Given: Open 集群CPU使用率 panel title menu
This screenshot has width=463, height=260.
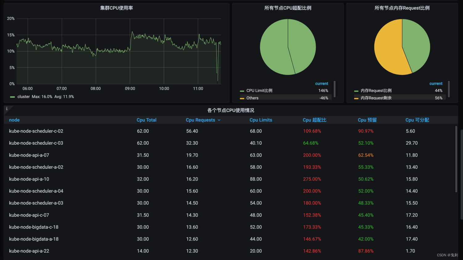Looking at the screenshot, I should click(x=116, y=8).
